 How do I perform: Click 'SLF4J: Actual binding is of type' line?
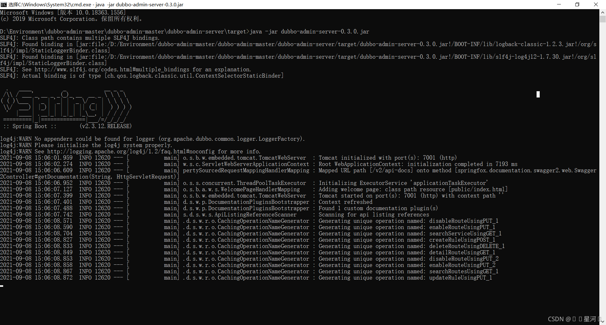(142, 76)
